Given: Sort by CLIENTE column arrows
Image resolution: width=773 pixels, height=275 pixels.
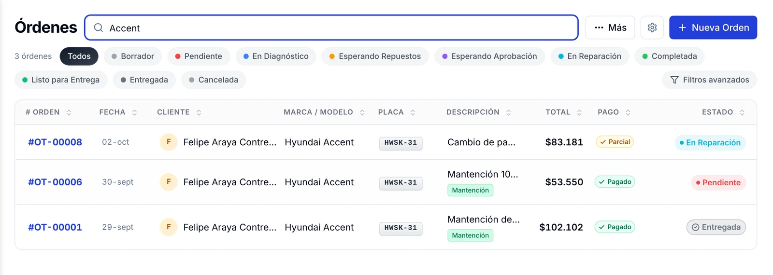Looking at the screenshot, I should coord(199,112).
